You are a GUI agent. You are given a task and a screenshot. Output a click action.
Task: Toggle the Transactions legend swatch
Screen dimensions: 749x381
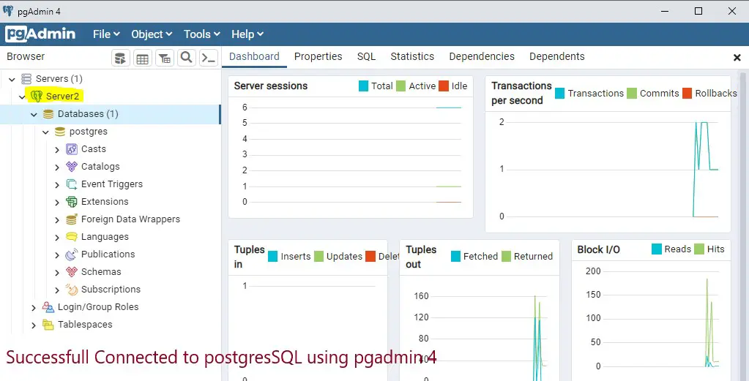[x=560, y=93]
